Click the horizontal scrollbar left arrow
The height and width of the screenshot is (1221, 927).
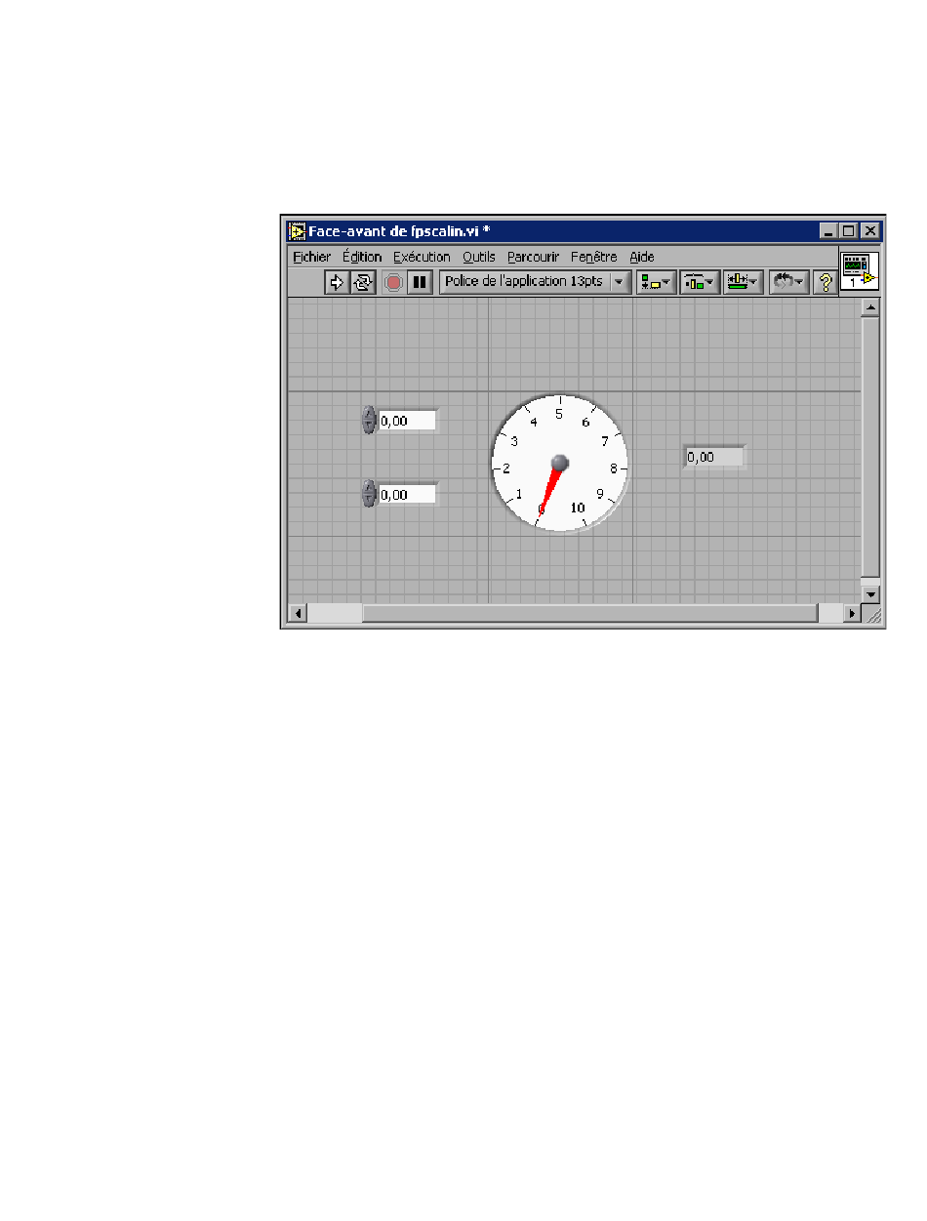297,614
